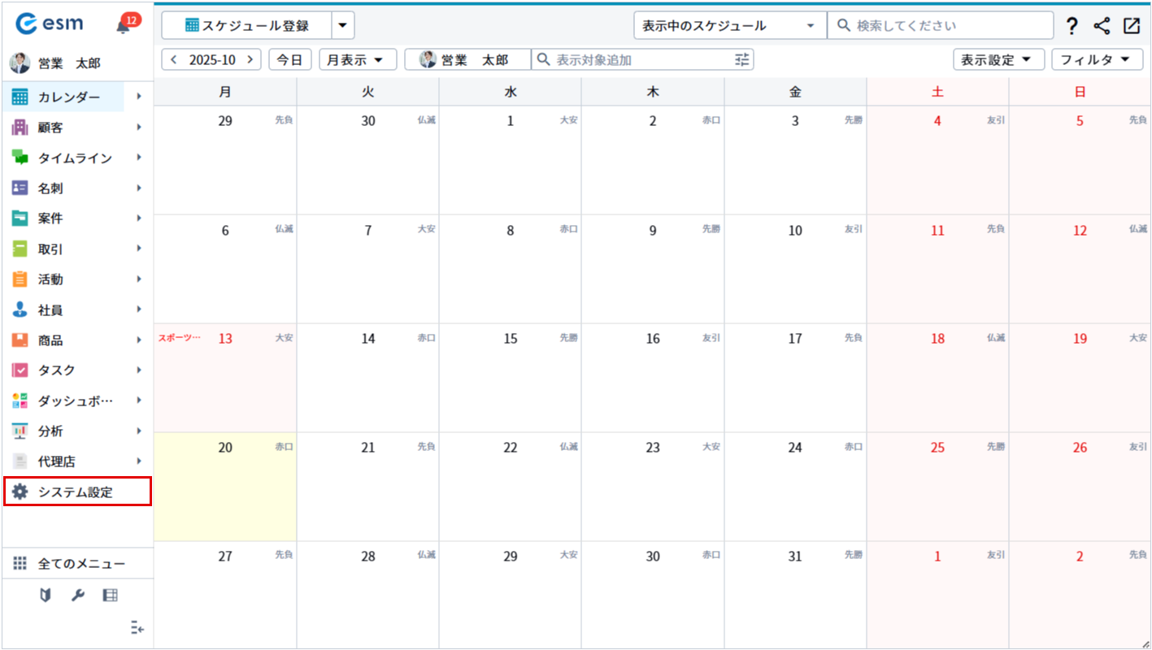Expand arrow next to スケジュール登録 button
Screen dimensions: 1152x650
pos(342,26)
